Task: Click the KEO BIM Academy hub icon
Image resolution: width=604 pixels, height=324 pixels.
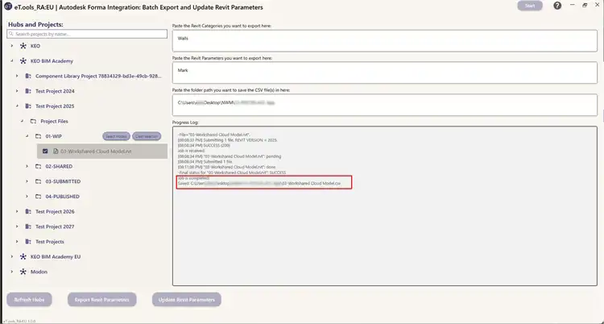Action: click(x=23, y=61)
